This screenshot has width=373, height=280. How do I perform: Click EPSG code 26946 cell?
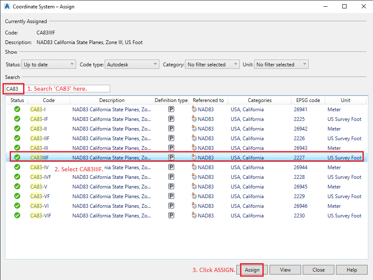click(x=300, y=206)
